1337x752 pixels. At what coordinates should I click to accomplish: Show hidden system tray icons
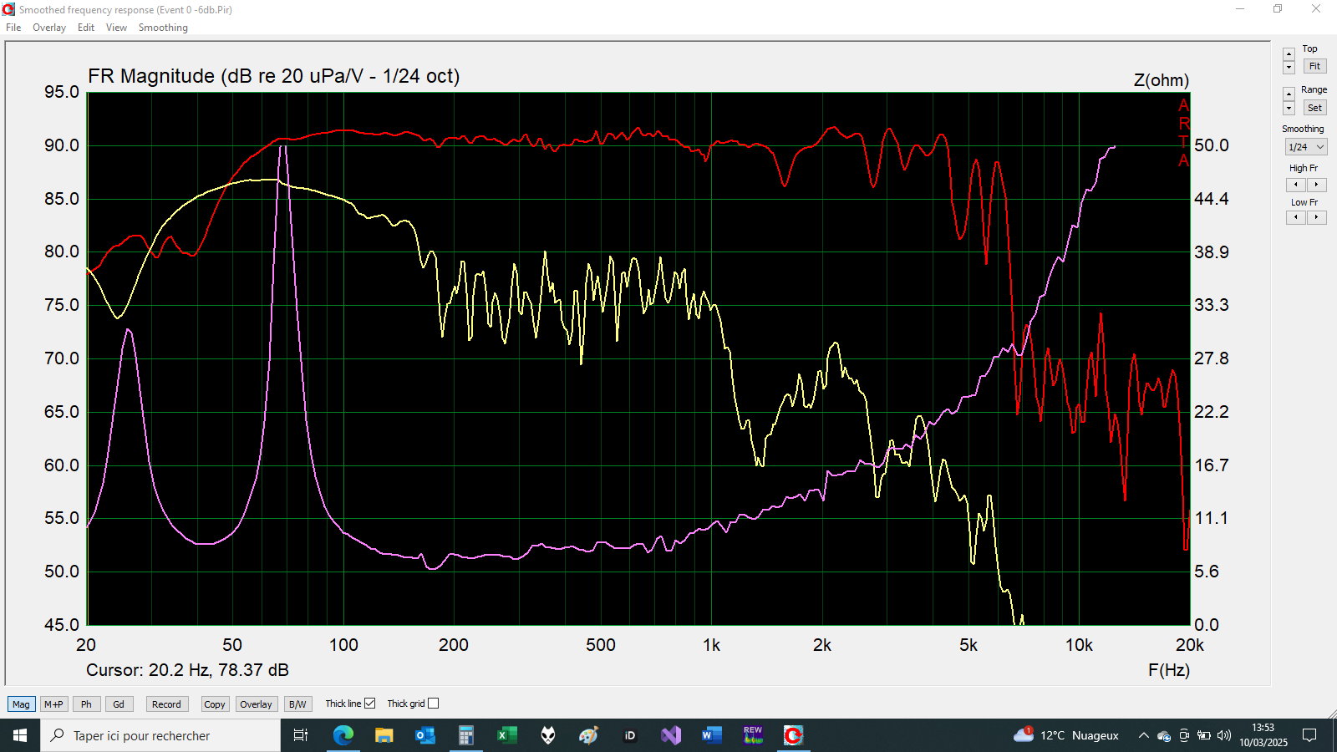pos(1143,735)
